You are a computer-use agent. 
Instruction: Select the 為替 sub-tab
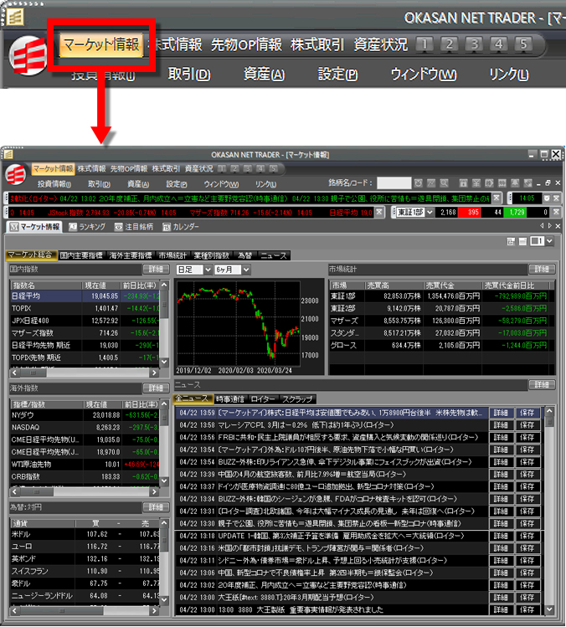(x=244, y=255)
